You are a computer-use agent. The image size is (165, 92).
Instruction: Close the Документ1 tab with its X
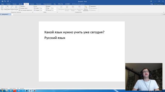point(10,14)
